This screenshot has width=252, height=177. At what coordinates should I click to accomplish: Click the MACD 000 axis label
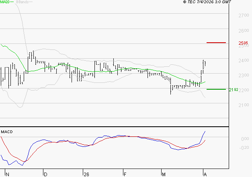point(245,139)
